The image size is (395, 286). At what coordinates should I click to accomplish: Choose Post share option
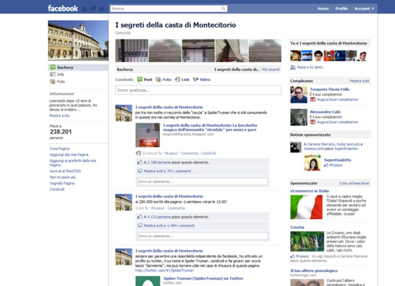coord(145,80)
